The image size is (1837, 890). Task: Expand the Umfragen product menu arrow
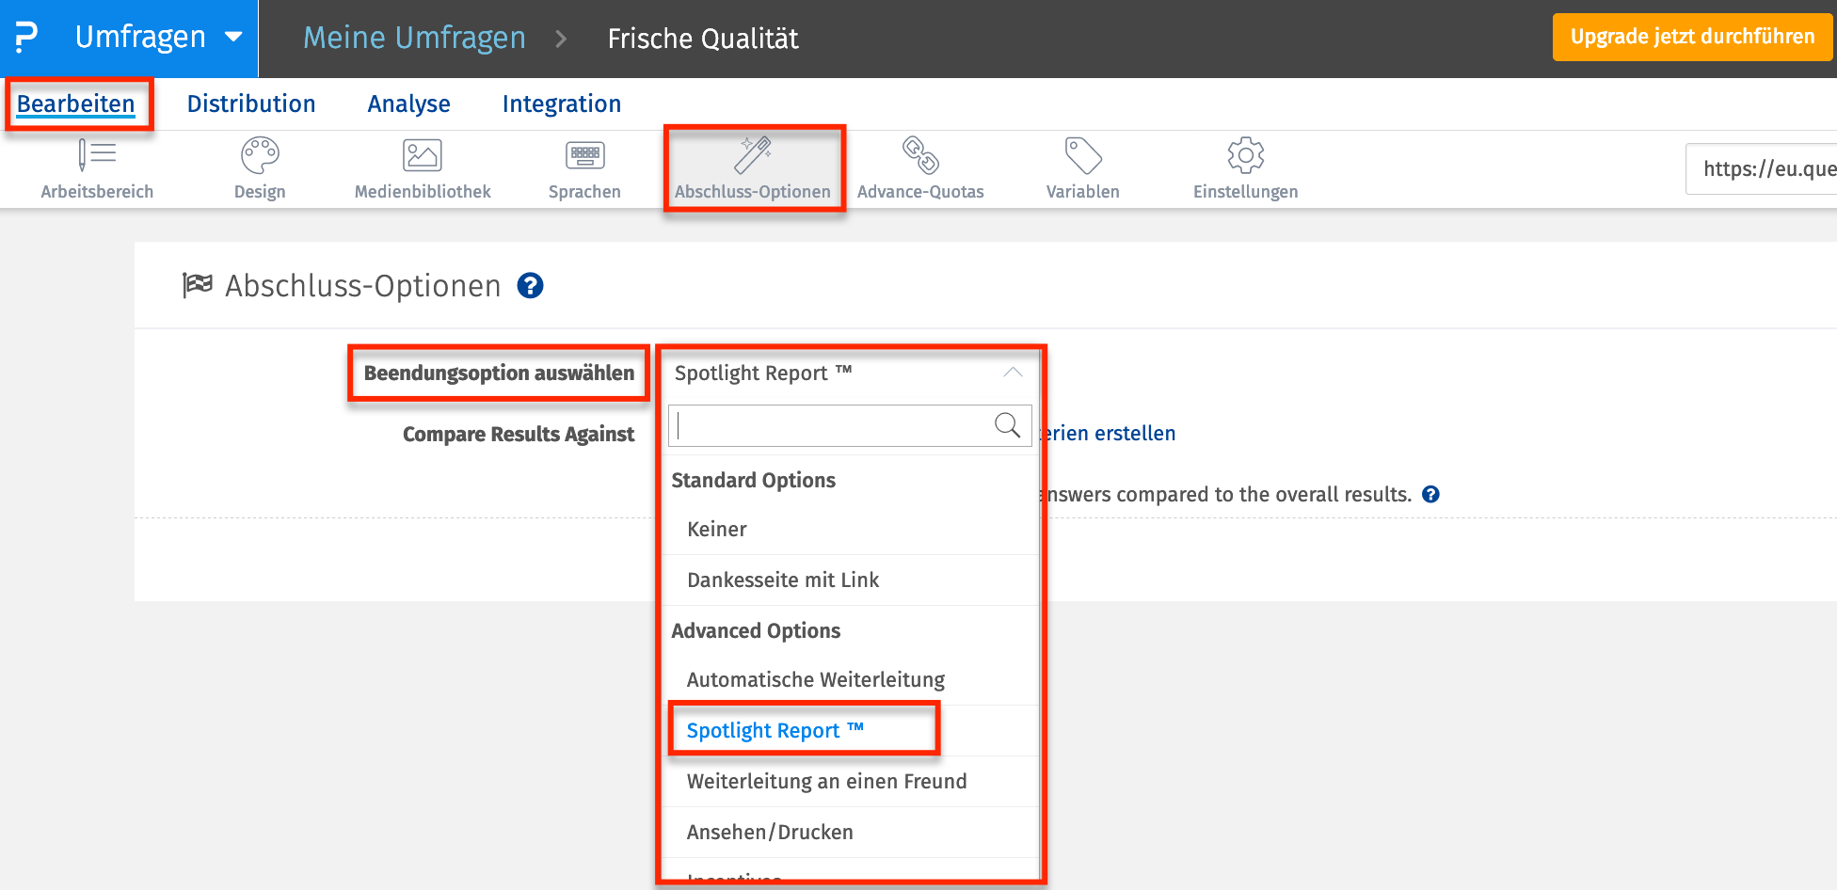click(x=233, y=38)
